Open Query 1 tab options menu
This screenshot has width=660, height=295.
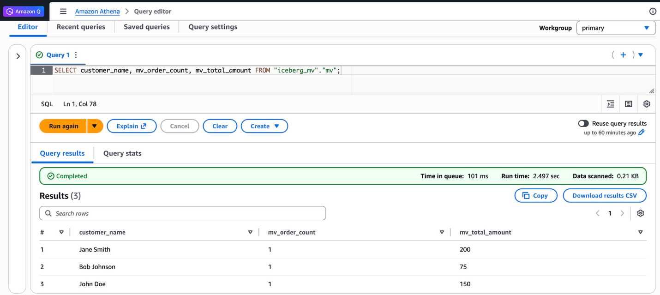(x=76, y=55)
